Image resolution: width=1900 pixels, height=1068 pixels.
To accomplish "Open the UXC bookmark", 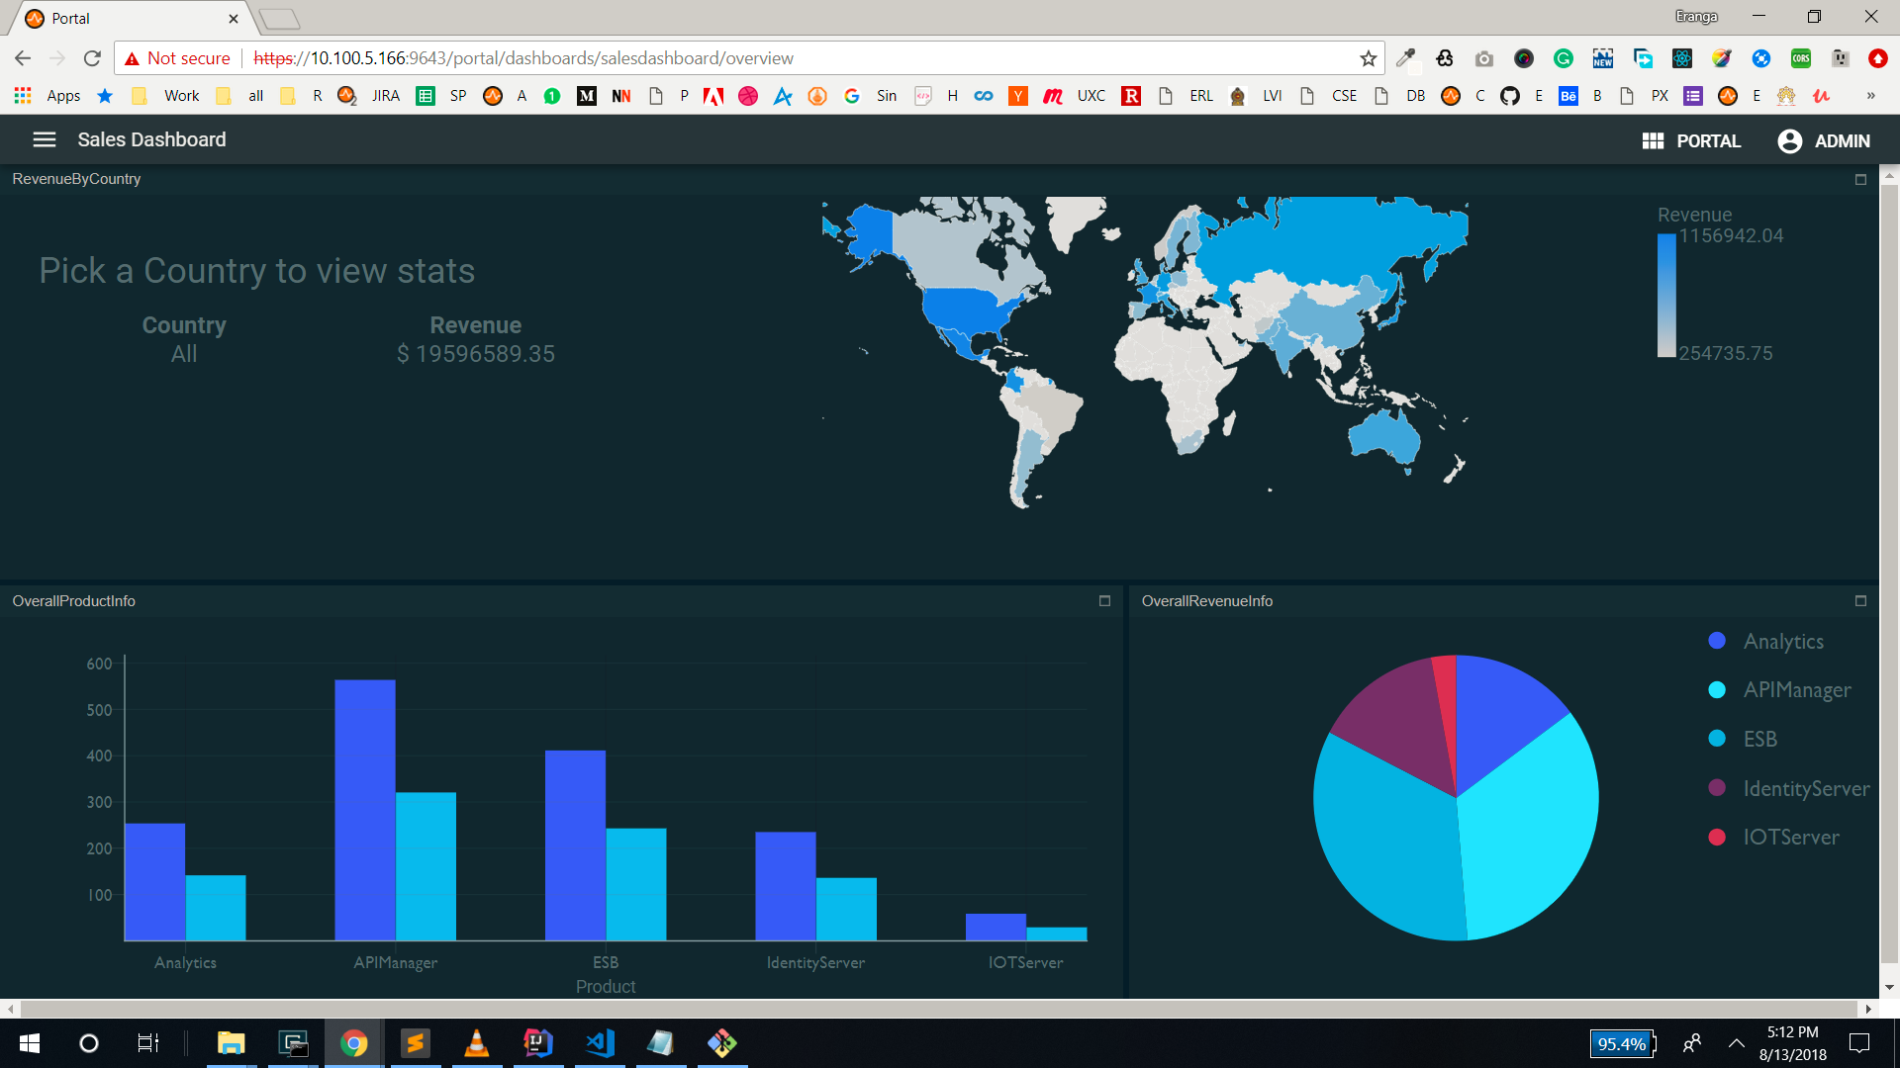I will click(x=1075, y=96).
